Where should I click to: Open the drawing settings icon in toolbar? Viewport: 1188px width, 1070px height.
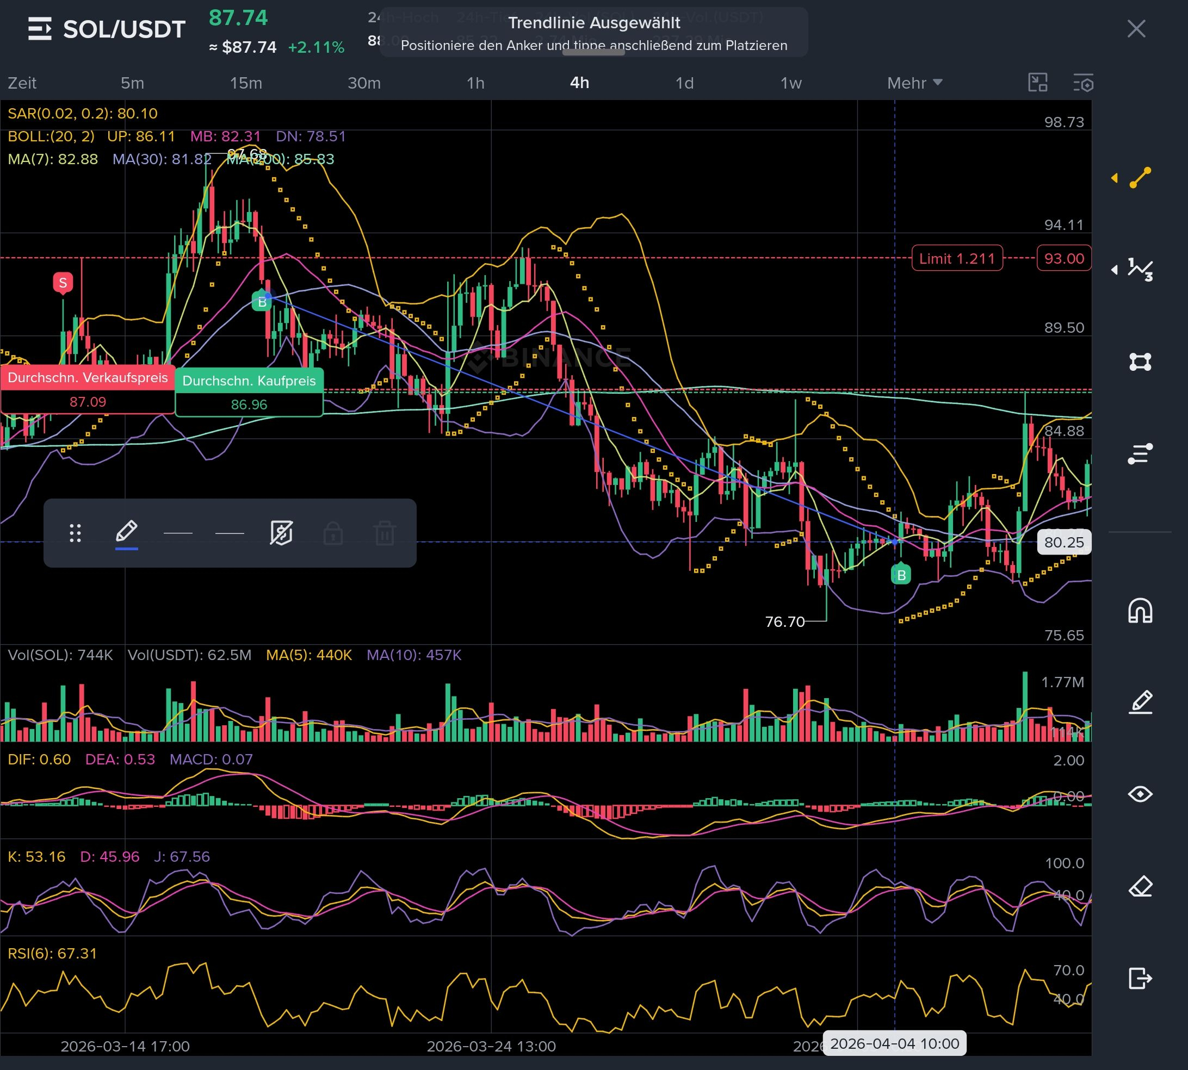(x=281, y=533)
